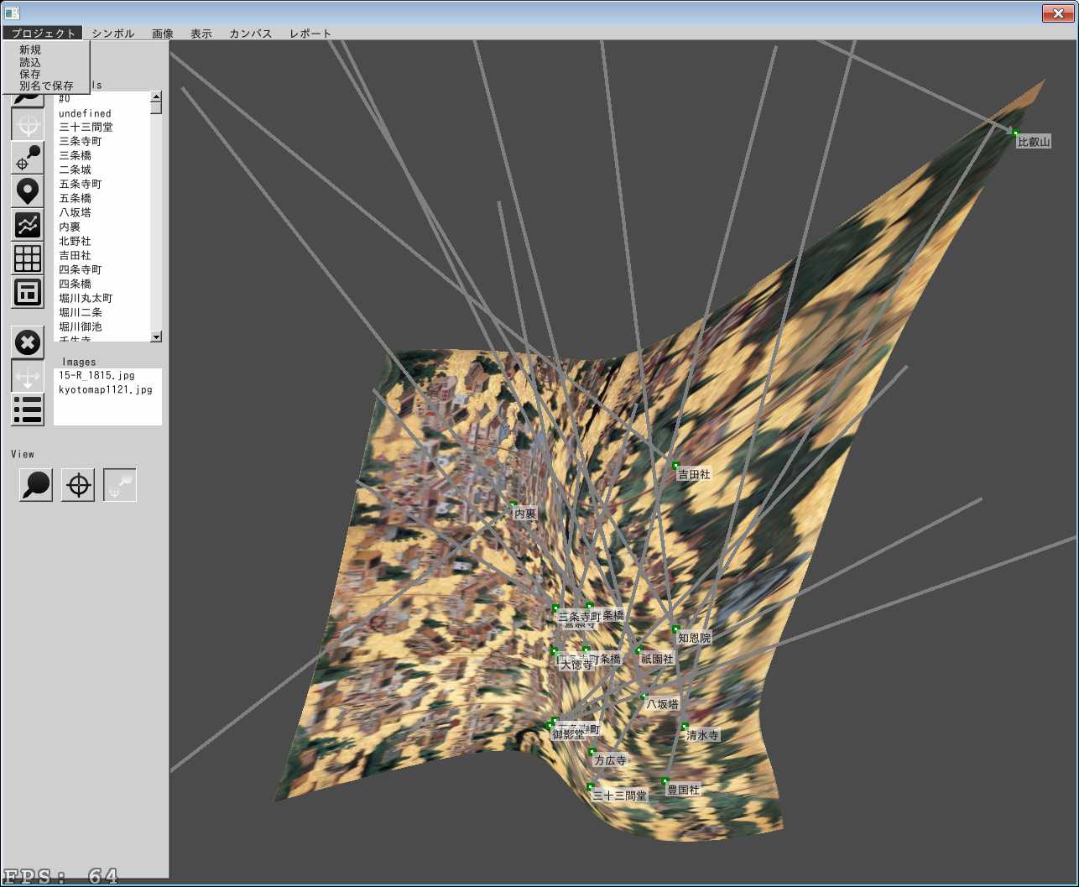
Task: Select the move arrows tool icon
Action: 28,376
